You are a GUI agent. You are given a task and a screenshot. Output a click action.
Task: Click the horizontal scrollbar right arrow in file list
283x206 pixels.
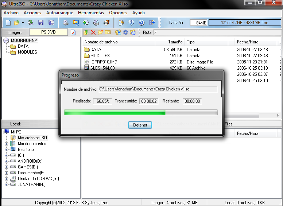click(278, 115)
